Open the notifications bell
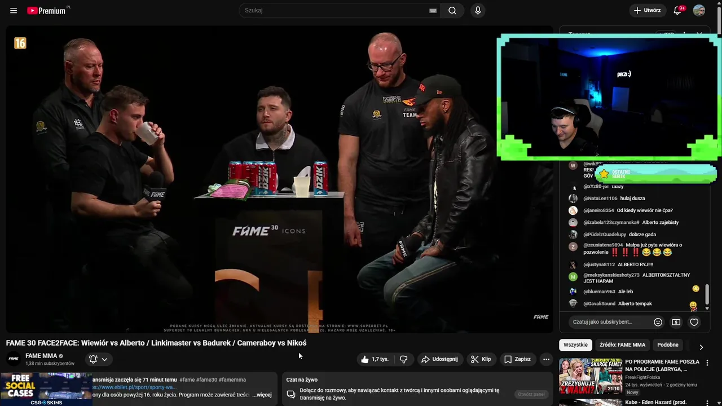Image resolution: width=722 pixels, height=406 pixels. (x=678, y=10)
